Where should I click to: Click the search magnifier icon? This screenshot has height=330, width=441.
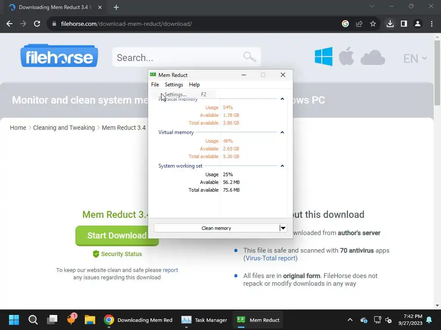[x=249, y=57]
